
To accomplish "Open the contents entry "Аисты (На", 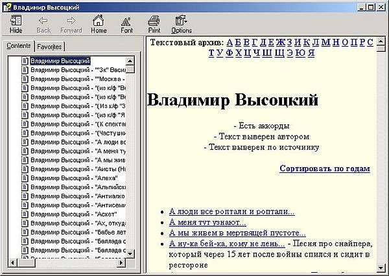I will click(78, 169).
